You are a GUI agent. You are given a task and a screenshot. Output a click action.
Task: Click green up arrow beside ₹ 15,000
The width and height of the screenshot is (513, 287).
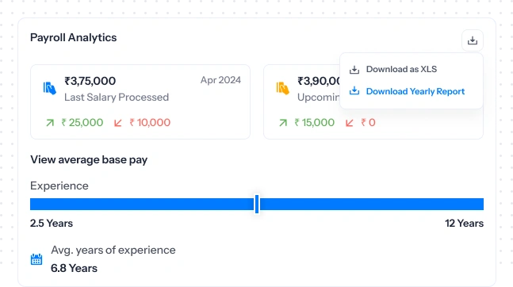(283, 123)
